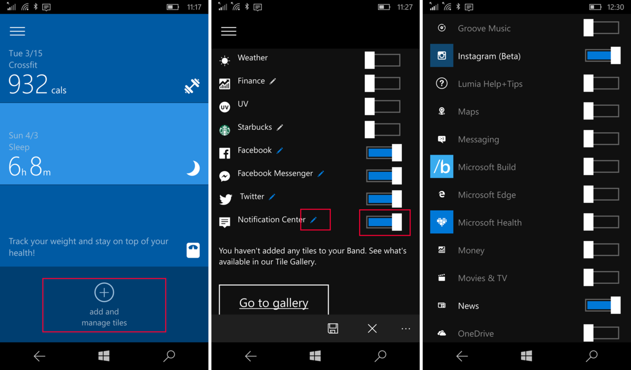This screenshot has height=370, width=631.
Task: Tap the Facebook Messenger icon
Action: coord(225,176)
